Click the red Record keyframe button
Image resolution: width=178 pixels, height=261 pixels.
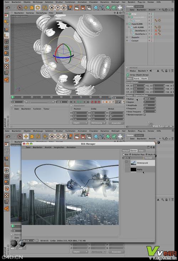pyautogui.click(x=92, y=102)
